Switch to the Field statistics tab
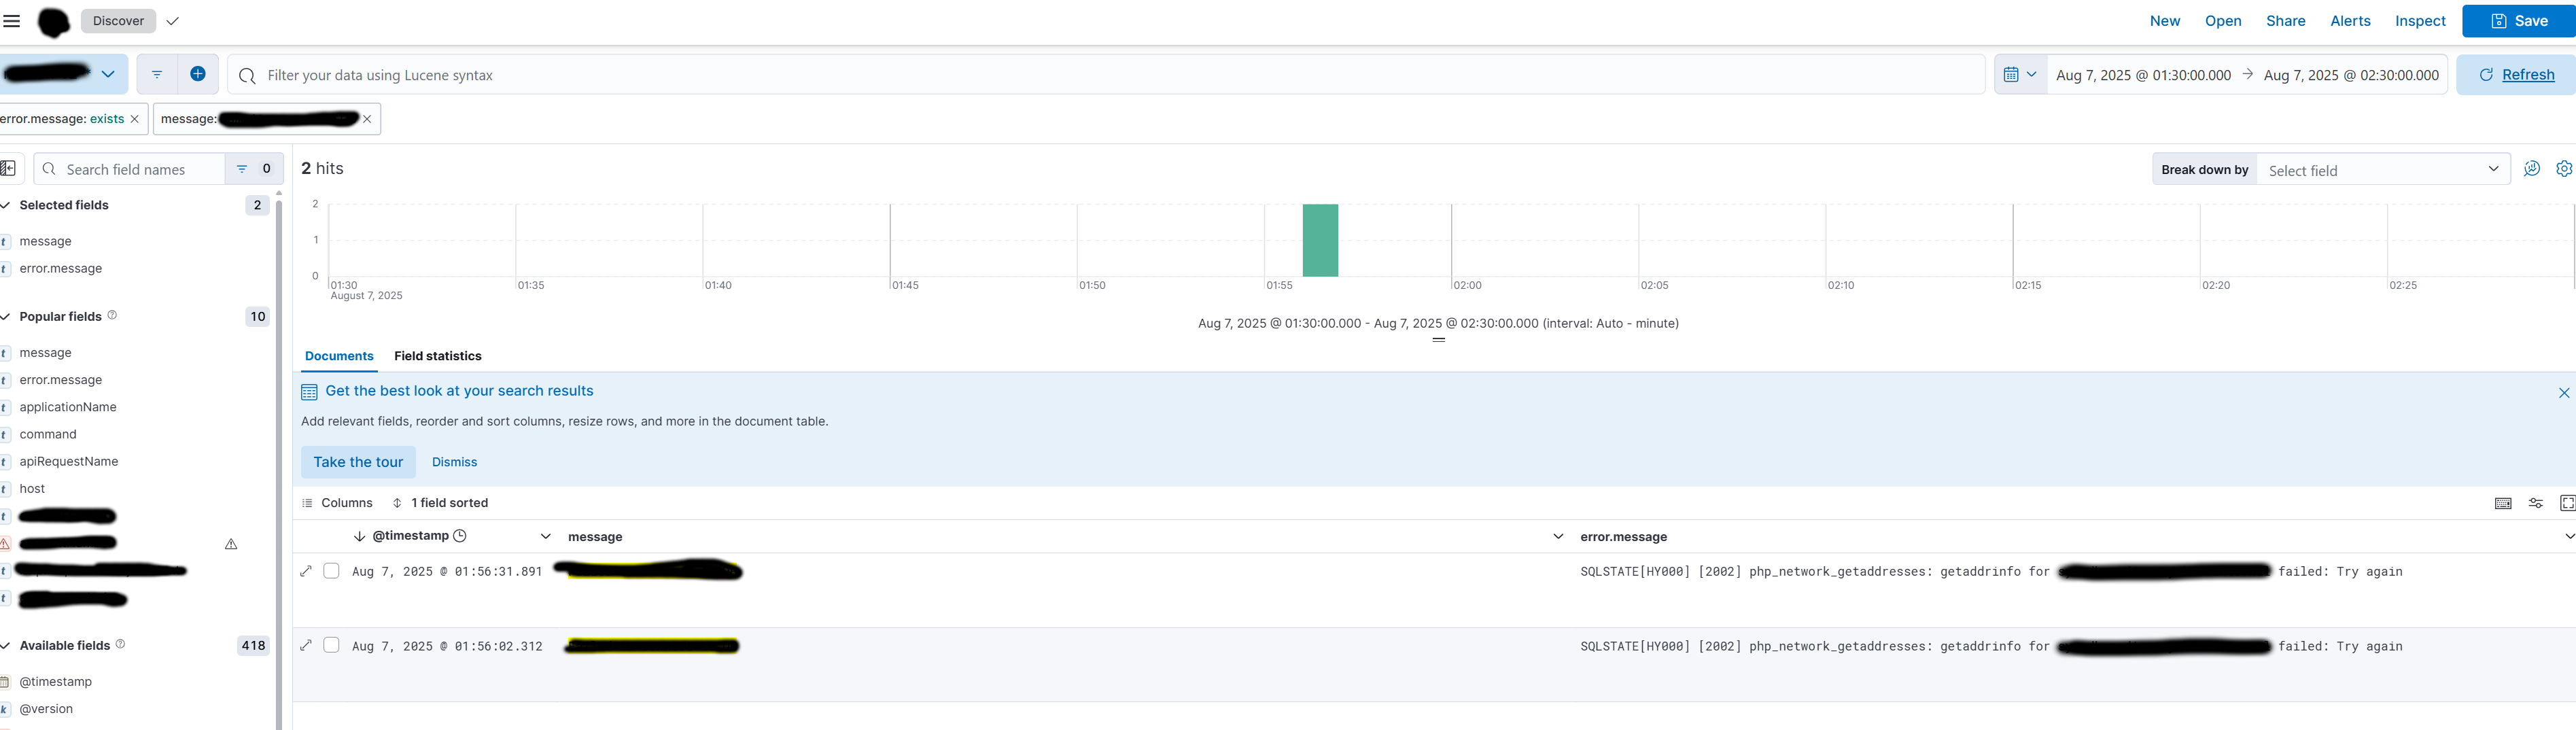The height and width of the screenshot is (730, 2576). pyautogui.click(x=437, y=356)
